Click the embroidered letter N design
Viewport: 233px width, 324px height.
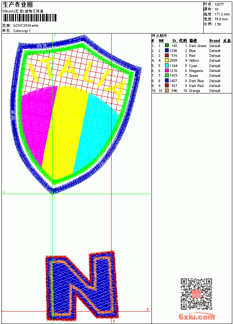(x=82, y=285)
